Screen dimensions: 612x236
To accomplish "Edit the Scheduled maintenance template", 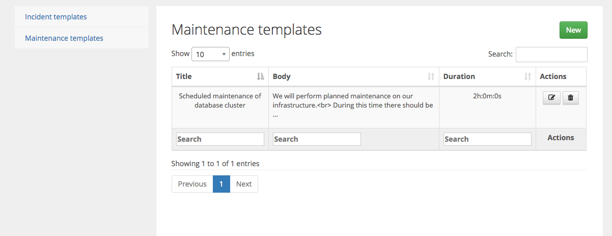I will click(551, 98).
